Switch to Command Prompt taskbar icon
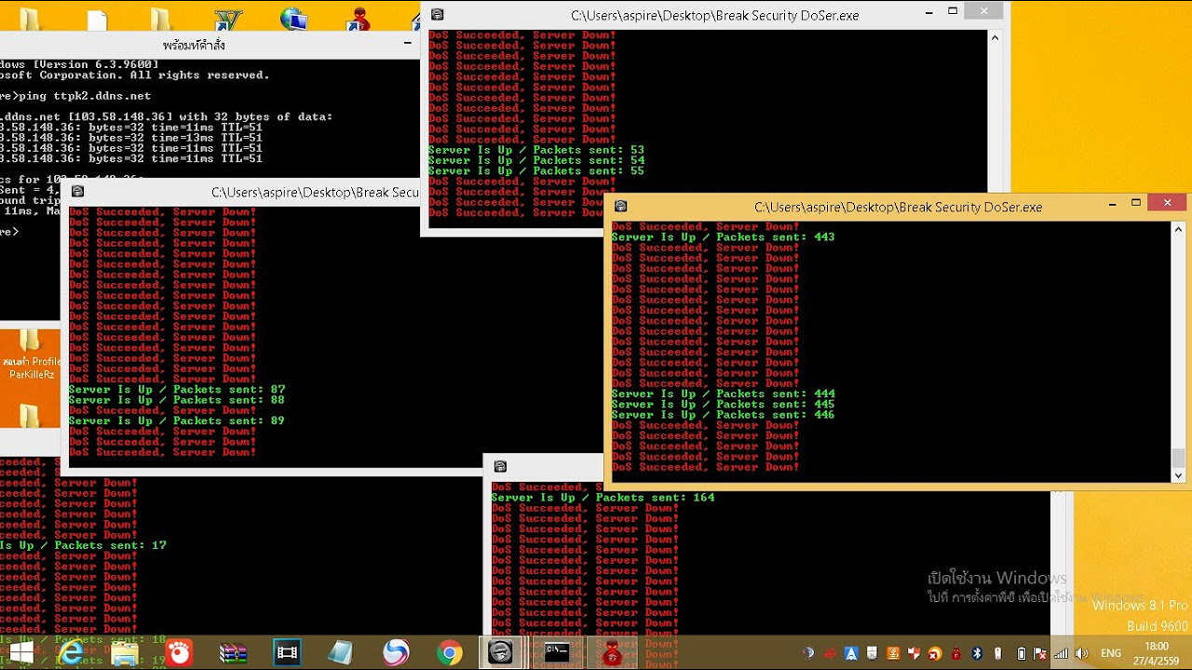Screen dimensions: 1192x670 tap(557, 652)
